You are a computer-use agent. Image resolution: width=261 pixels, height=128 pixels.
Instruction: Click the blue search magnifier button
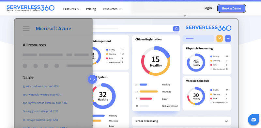coord(176,29)
